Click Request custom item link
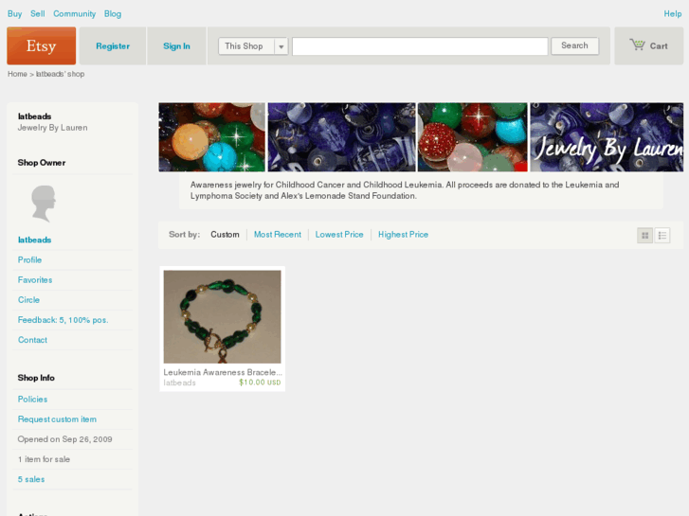 click(x=57, y=419)
